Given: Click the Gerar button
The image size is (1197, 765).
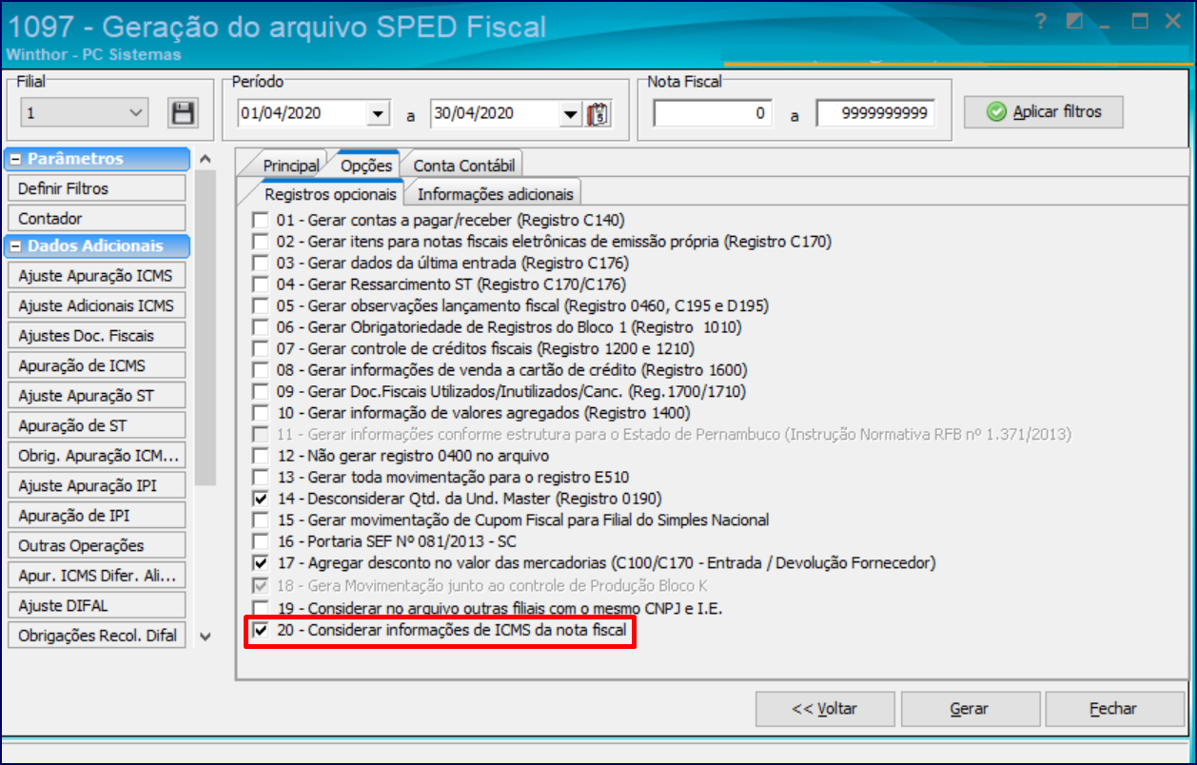Looking at the screenshot, I should click(x=970, y=709).
